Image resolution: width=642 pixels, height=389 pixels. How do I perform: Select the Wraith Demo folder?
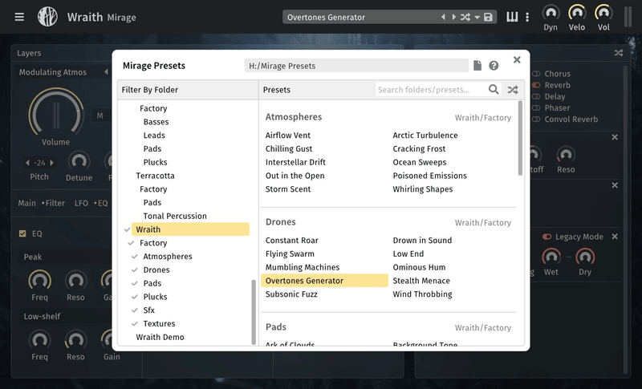click(161, 337)
